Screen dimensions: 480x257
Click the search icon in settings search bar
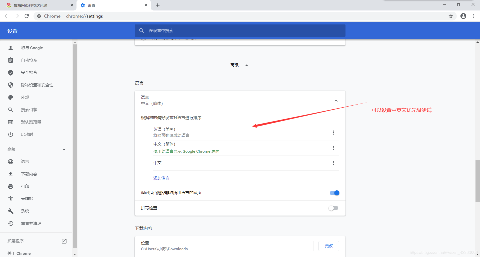(141, 30)
